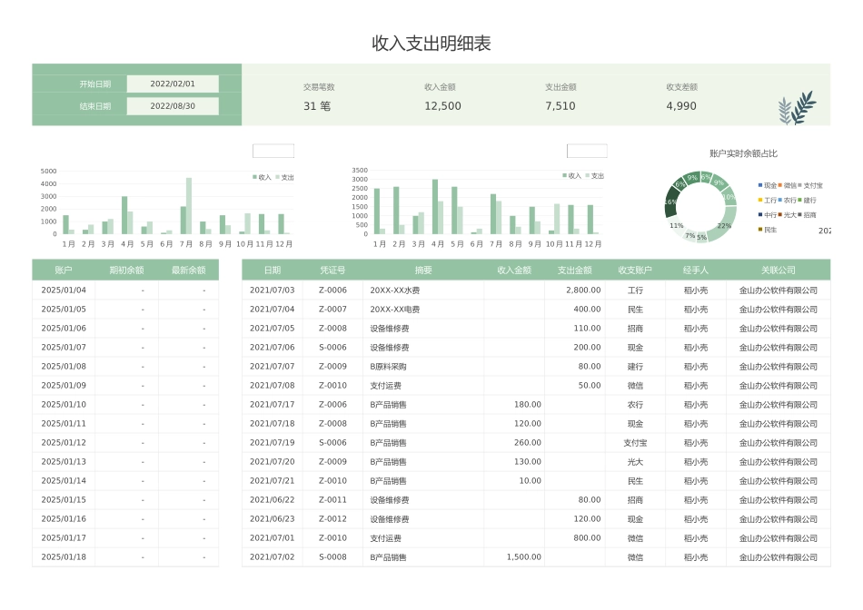Click the 现金 legend swatch in donut chart

coord(760,185)
